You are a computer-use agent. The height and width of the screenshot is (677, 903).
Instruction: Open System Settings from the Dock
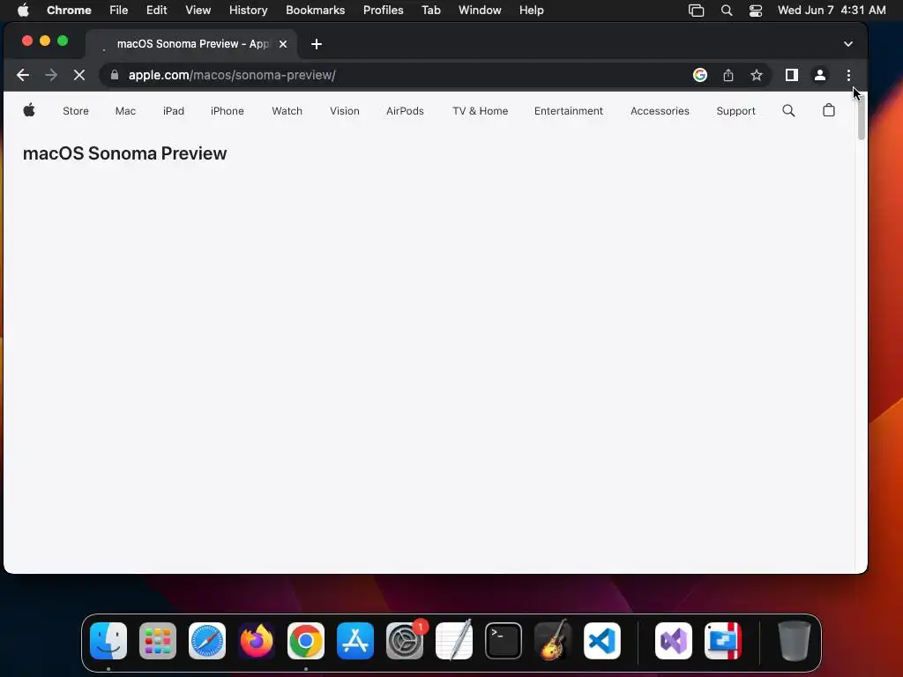click(404, 641)
